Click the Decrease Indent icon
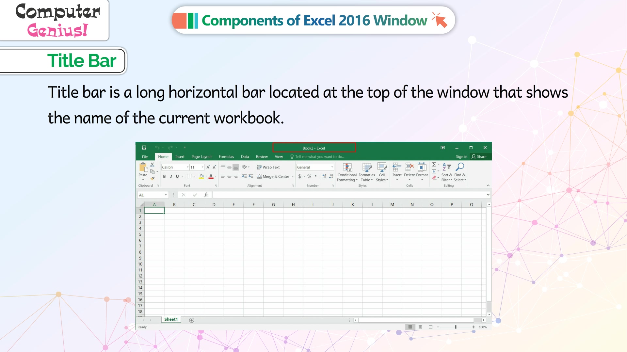This screenshot has width=627, height=352. [x=244, y=176]
